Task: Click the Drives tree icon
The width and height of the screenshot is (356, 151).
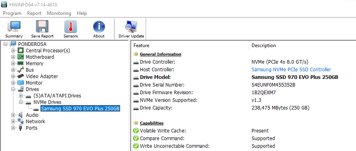Action: pyautogui.click(x=21, y=89)
